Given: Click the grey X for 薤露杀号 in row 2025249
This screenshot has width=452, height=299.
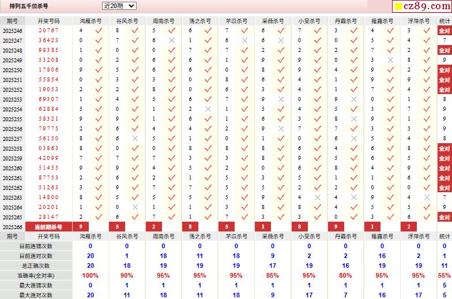Looking at the screenshot, I should (391, 60).
